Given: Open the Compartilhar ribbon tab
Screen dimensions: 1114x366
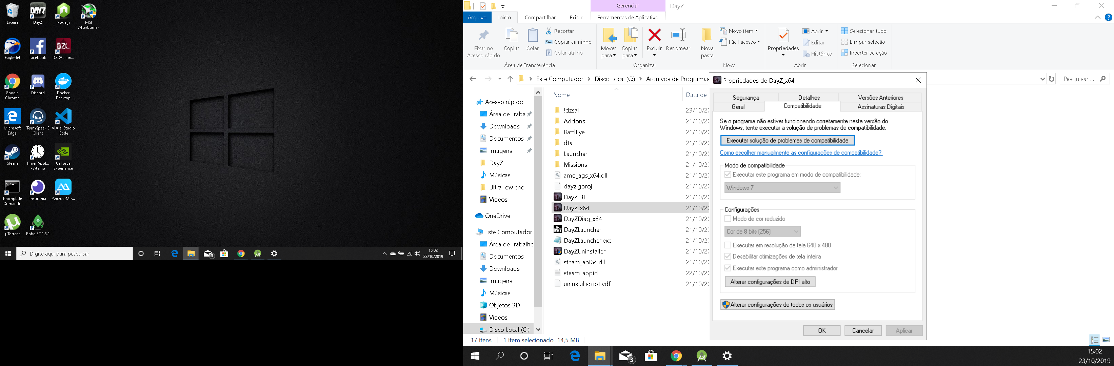Looking at the screenshot, I should click(540, 18).
